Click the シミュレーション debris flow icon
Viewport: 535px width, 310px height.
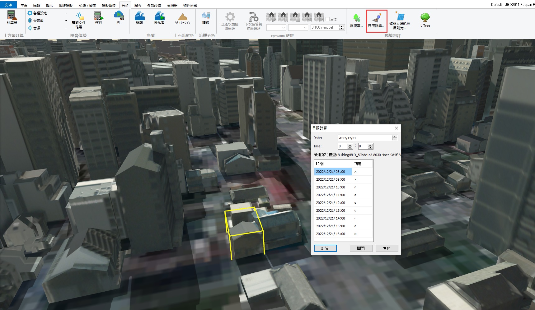(x=182, y=18)
